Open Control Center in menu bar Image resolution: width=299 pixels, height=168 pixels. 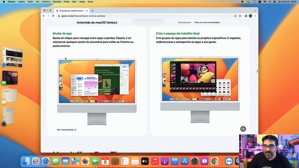pyautogui.click(x=275, y=2)
